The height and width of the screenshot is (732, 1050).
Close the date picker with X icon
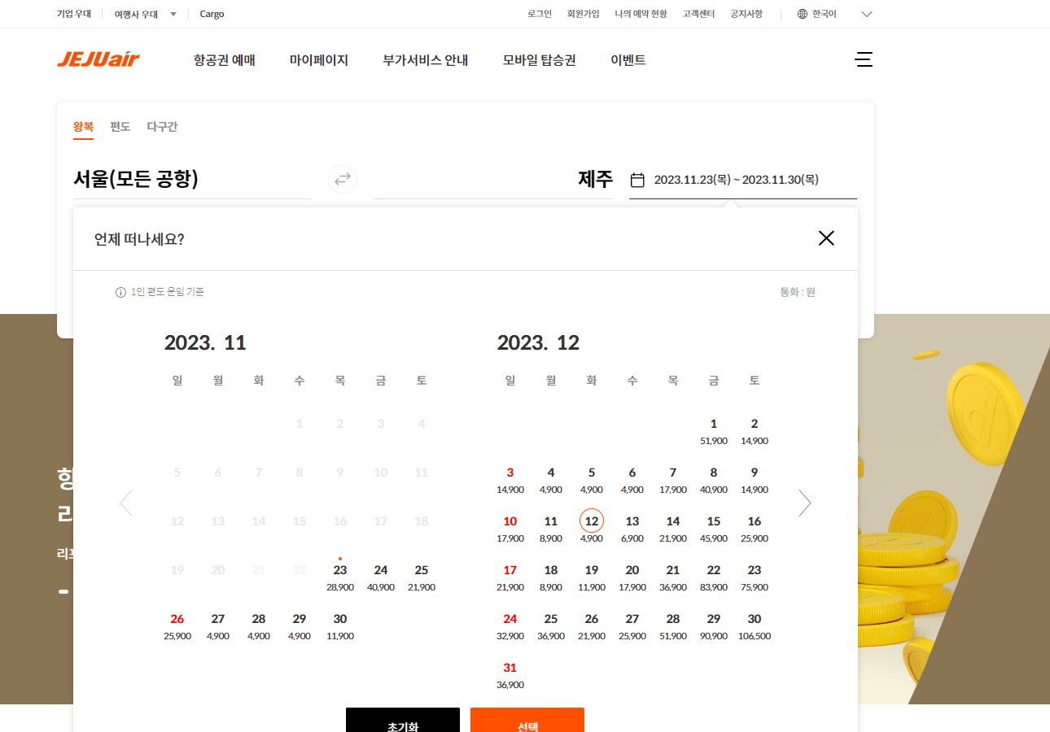[x=826, y=238]
